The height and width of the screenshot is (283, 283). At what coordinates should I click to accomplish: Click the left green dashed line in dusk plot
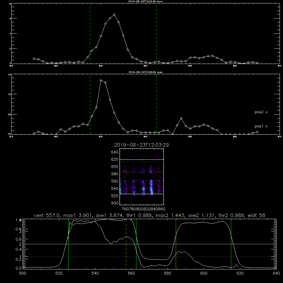90,104
